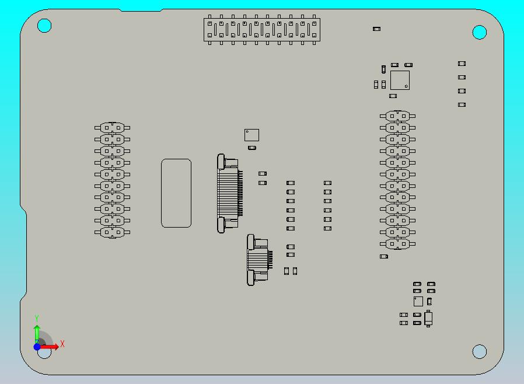Select a resistor pad pair in center column
This screenshot has width=524, height=384.
[290, 201]
